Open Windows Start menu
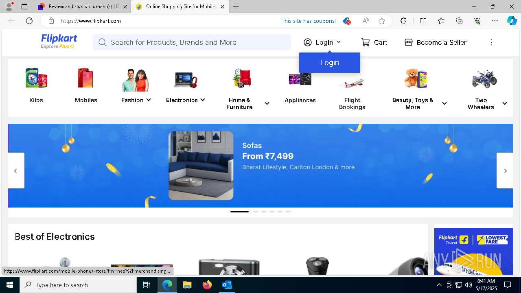Viewport: 521px width, 293px height. point(10,285)
